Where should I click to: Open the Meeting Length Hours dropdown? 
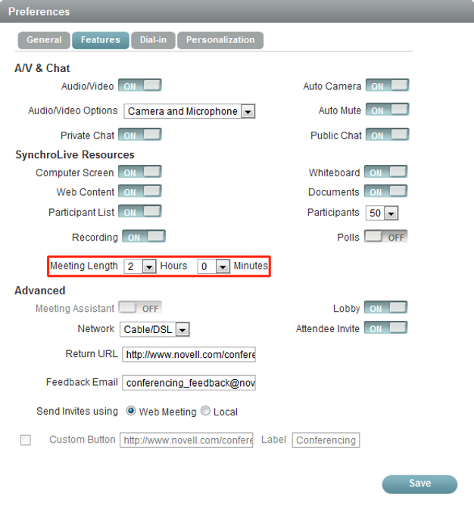pyautogui.click(x=140, y=266)
